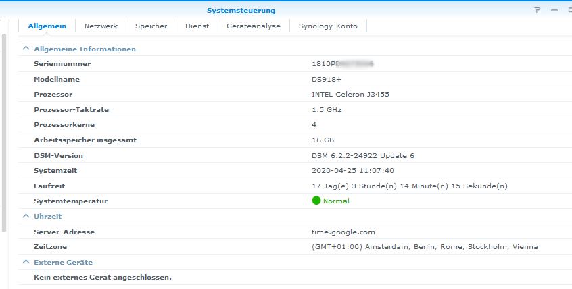Open the Speicher tab
Viewport: 572px width, 289px height.
coord(151,26)
